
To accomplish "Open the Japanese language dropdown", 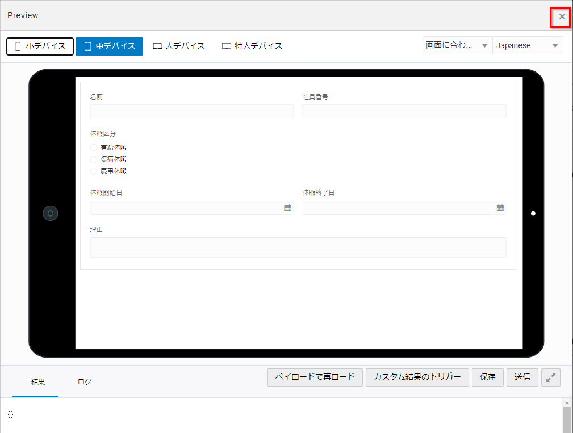I will [528, 46].
